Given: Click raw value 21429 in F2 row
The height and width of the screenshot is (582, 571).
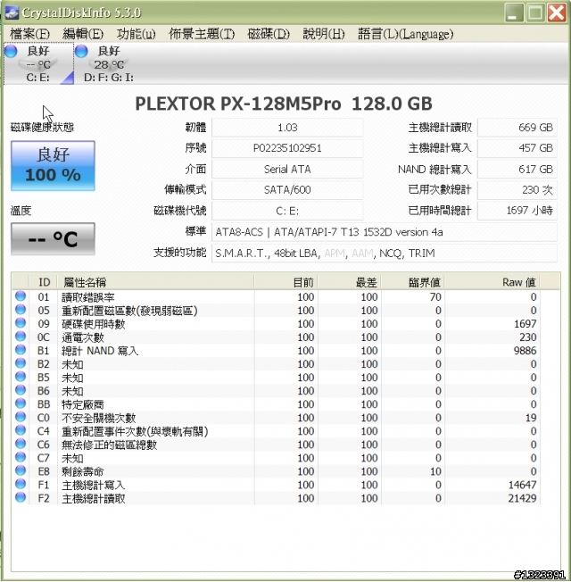Looking at the screenshot, I should coord(522,498).
